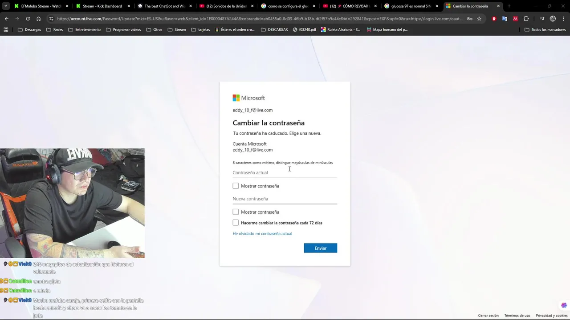Close the glucosa 97 es normal tab
This screenshot has width=570, height=320.
(436, 6)
